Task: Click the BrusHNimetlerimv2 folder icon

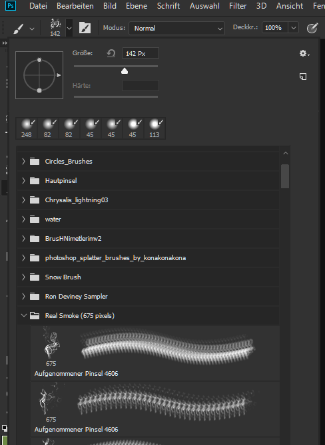Action: (35, 238)
